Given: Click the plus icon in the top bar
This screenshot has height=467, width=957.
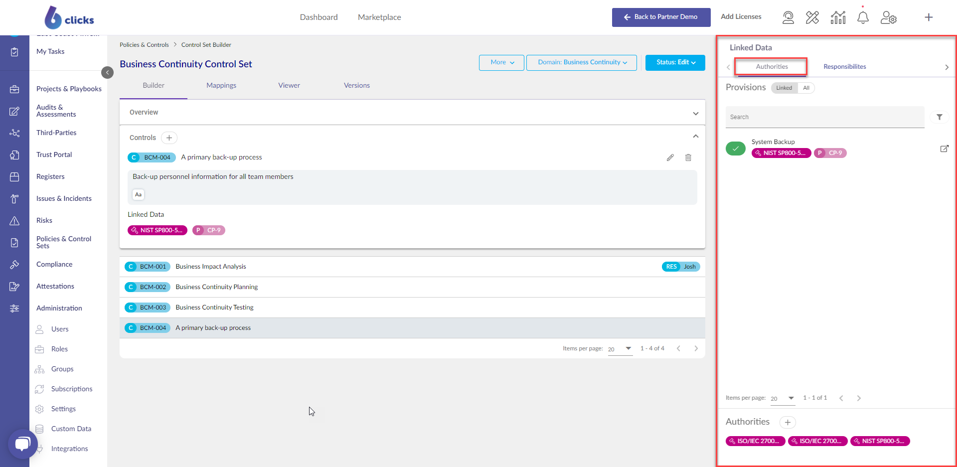Looking at the screenshot, I should pos(929,17).
